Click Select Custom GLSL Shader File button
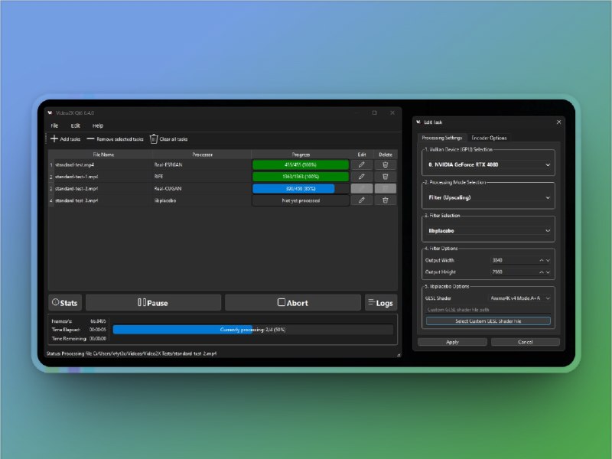This screenshot has height=459, width=612. pos(488,321)
